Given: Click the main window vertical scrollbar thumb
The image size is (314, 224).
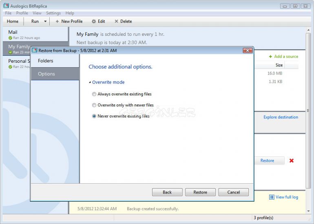Looking at the screenshot, I should (x=308, y=111).
